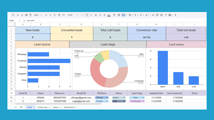Select column header A
The height and width of the screenshot is (120, 214).
pos(23,24)
